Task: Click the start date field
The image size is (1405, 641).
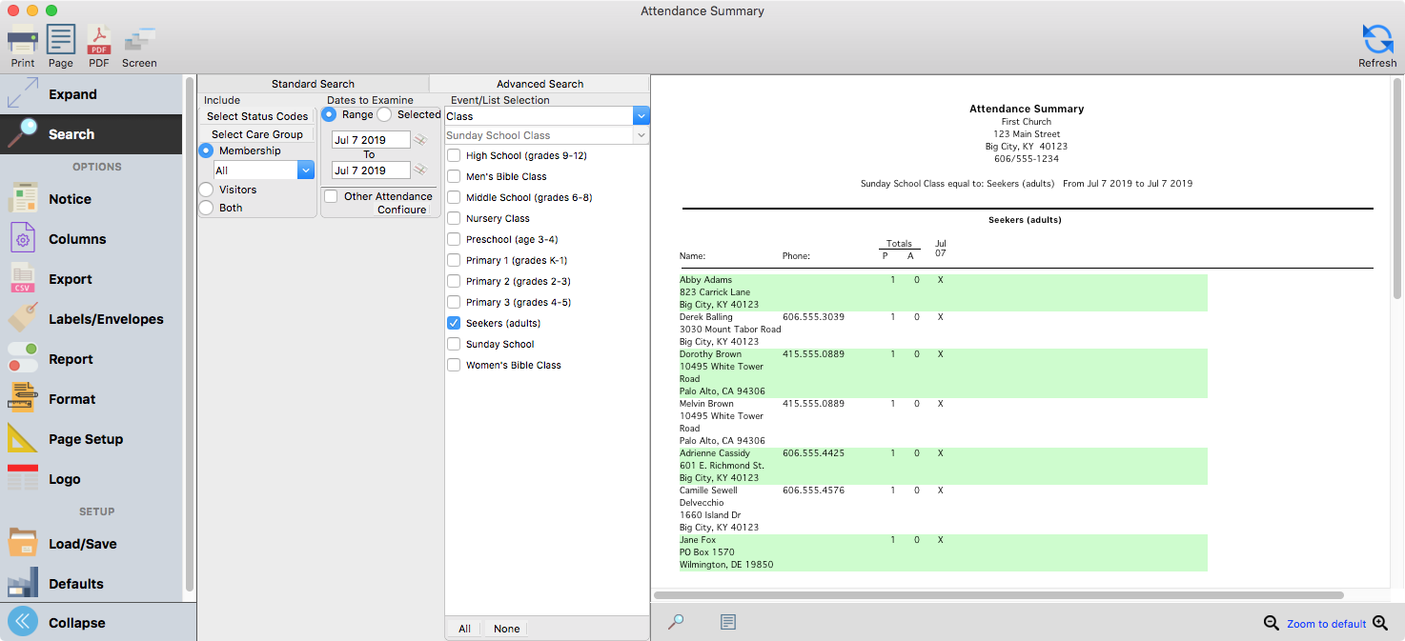Action: pyautogui.click(x=371, y=140)
